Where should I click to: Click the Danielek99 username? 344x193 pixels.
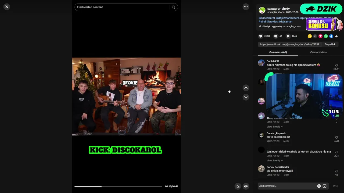(273, 61)
